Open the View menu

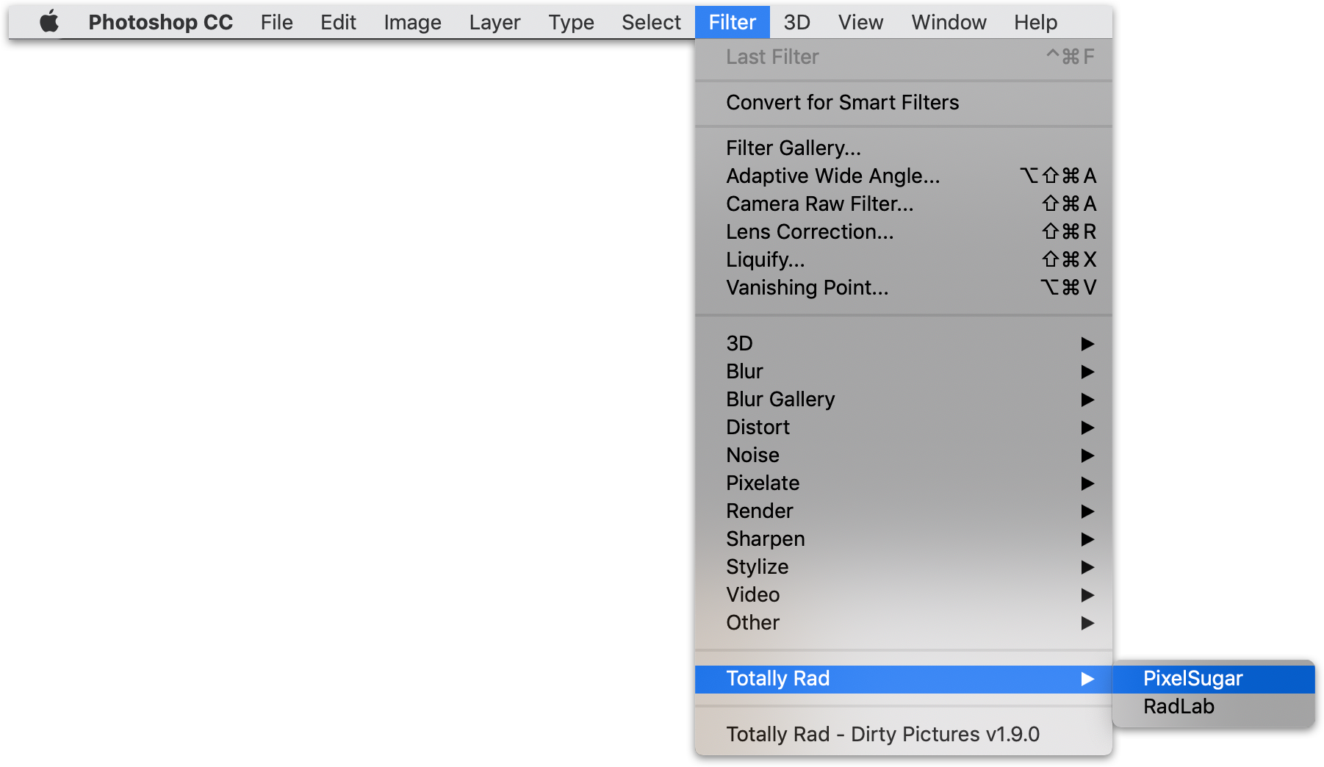(860, 22)
